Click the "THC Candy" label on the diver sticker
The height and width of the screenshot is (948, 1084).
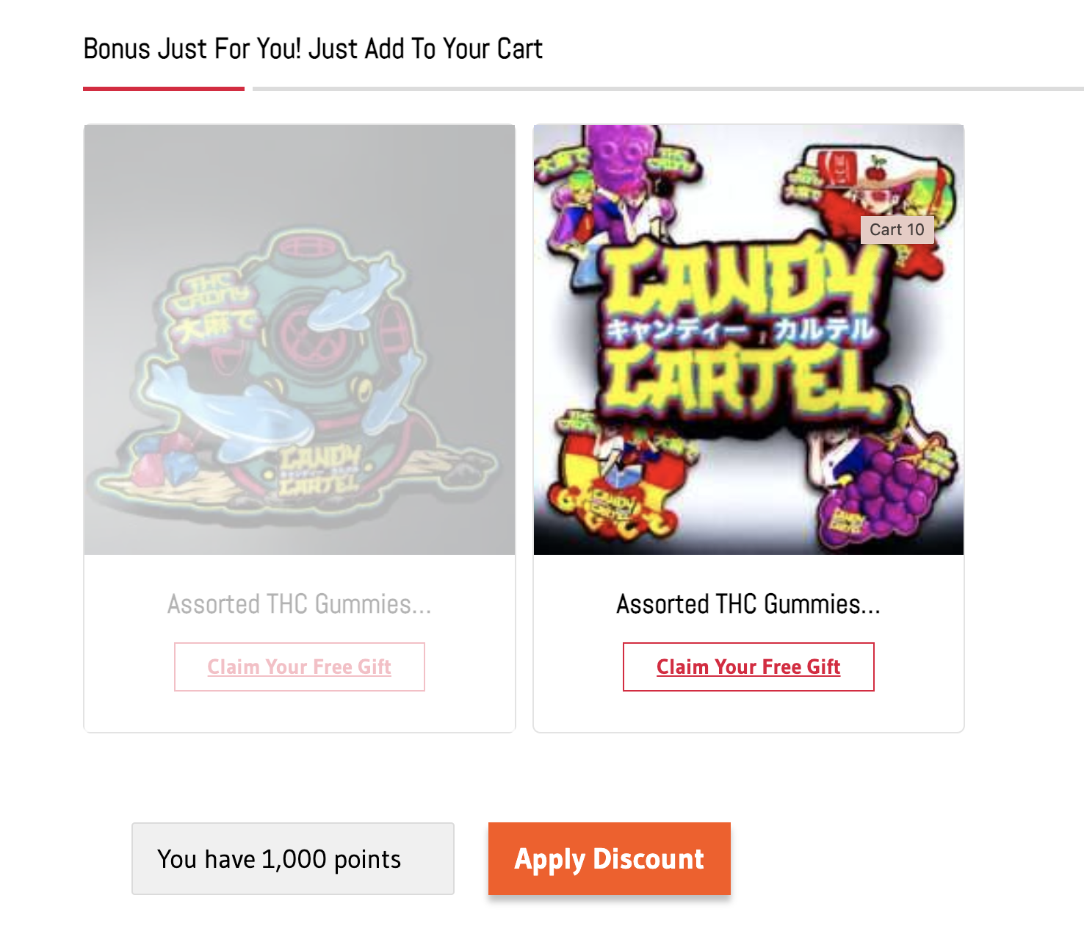click(x=213, y=292)
